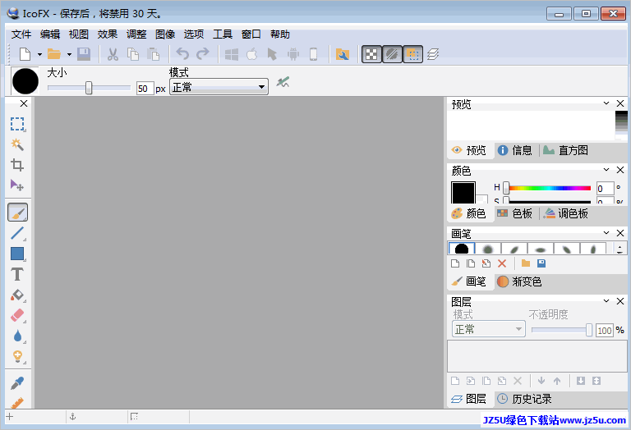This screenshot has height=430, width=631.
Task: Select the dodge lightbulb tool
Action: point(17,356)
